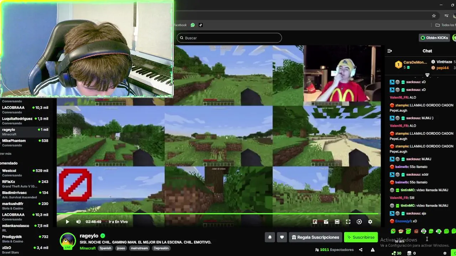Open Bladimirrivasc recommended channel
456x256 pixels.
click(25, 195)
